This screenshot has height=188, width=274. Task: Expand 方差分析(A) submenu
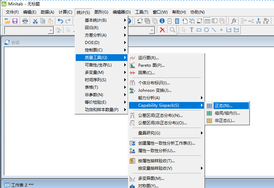click(x=102, y=35)
